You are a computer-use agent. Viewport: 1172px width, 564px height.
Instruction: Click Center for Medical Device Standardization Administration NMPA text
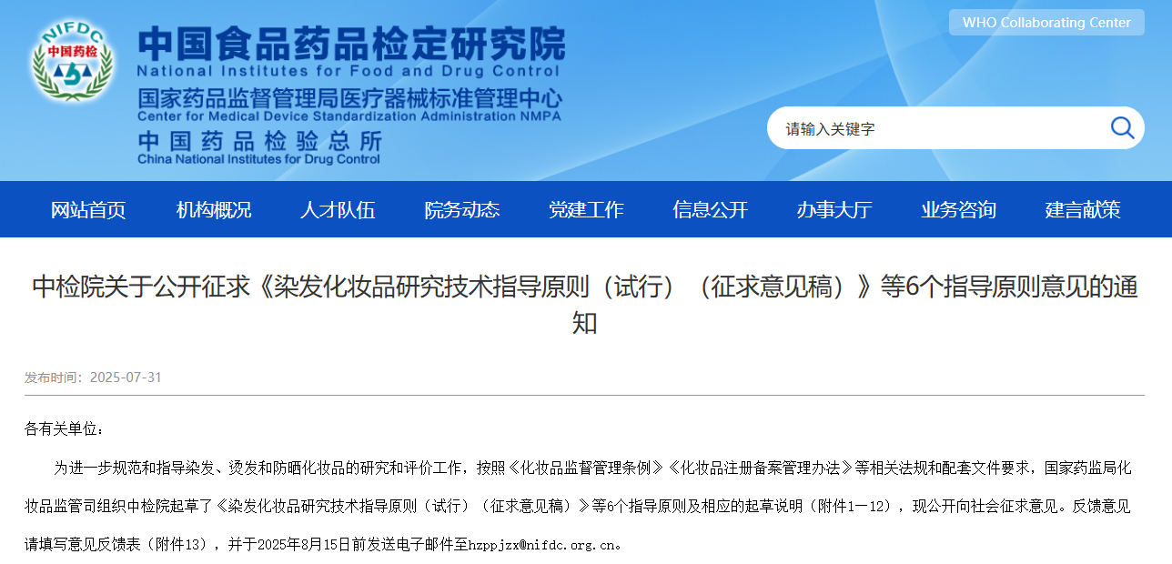349,116
